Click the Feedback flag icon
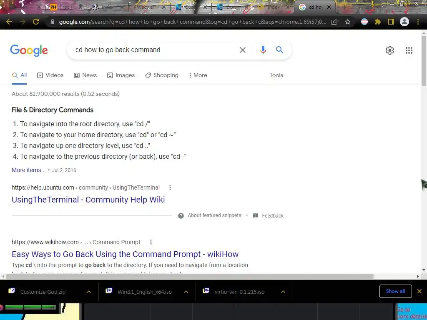Viewport: 427px width, 320px height. coord(256,216)
